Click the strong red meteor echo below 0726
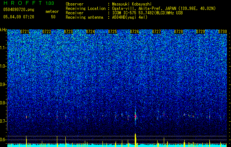 point(136,116)
